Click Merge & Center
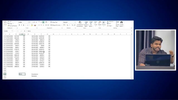 (x=56, y=25)
